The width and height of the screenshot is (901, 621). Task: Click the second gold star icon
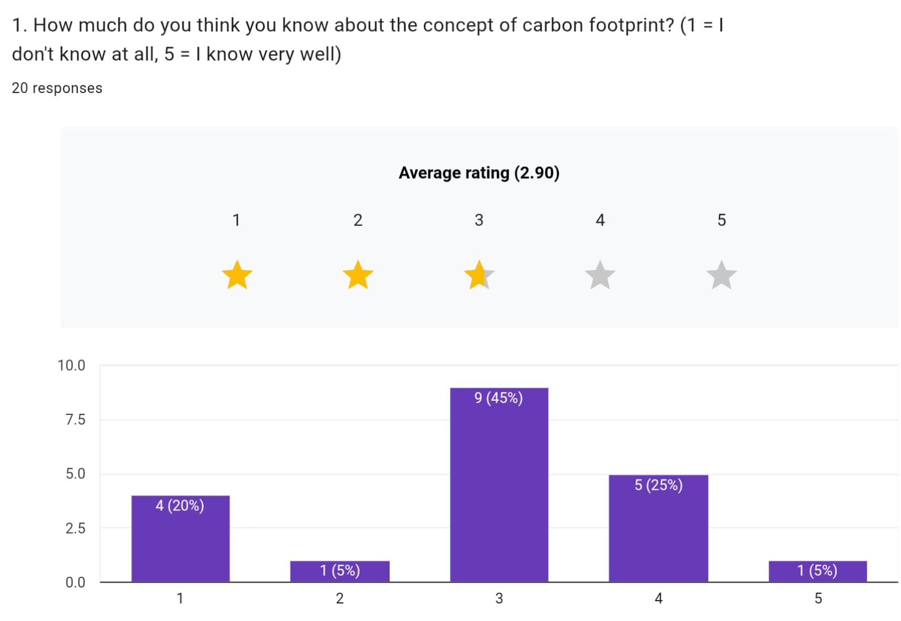click(358, 275)
